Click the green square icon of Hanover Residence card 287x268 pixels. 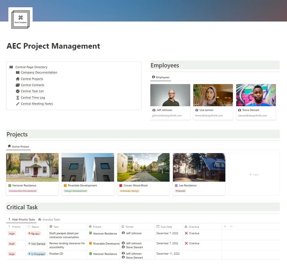(x=10, y=186)
